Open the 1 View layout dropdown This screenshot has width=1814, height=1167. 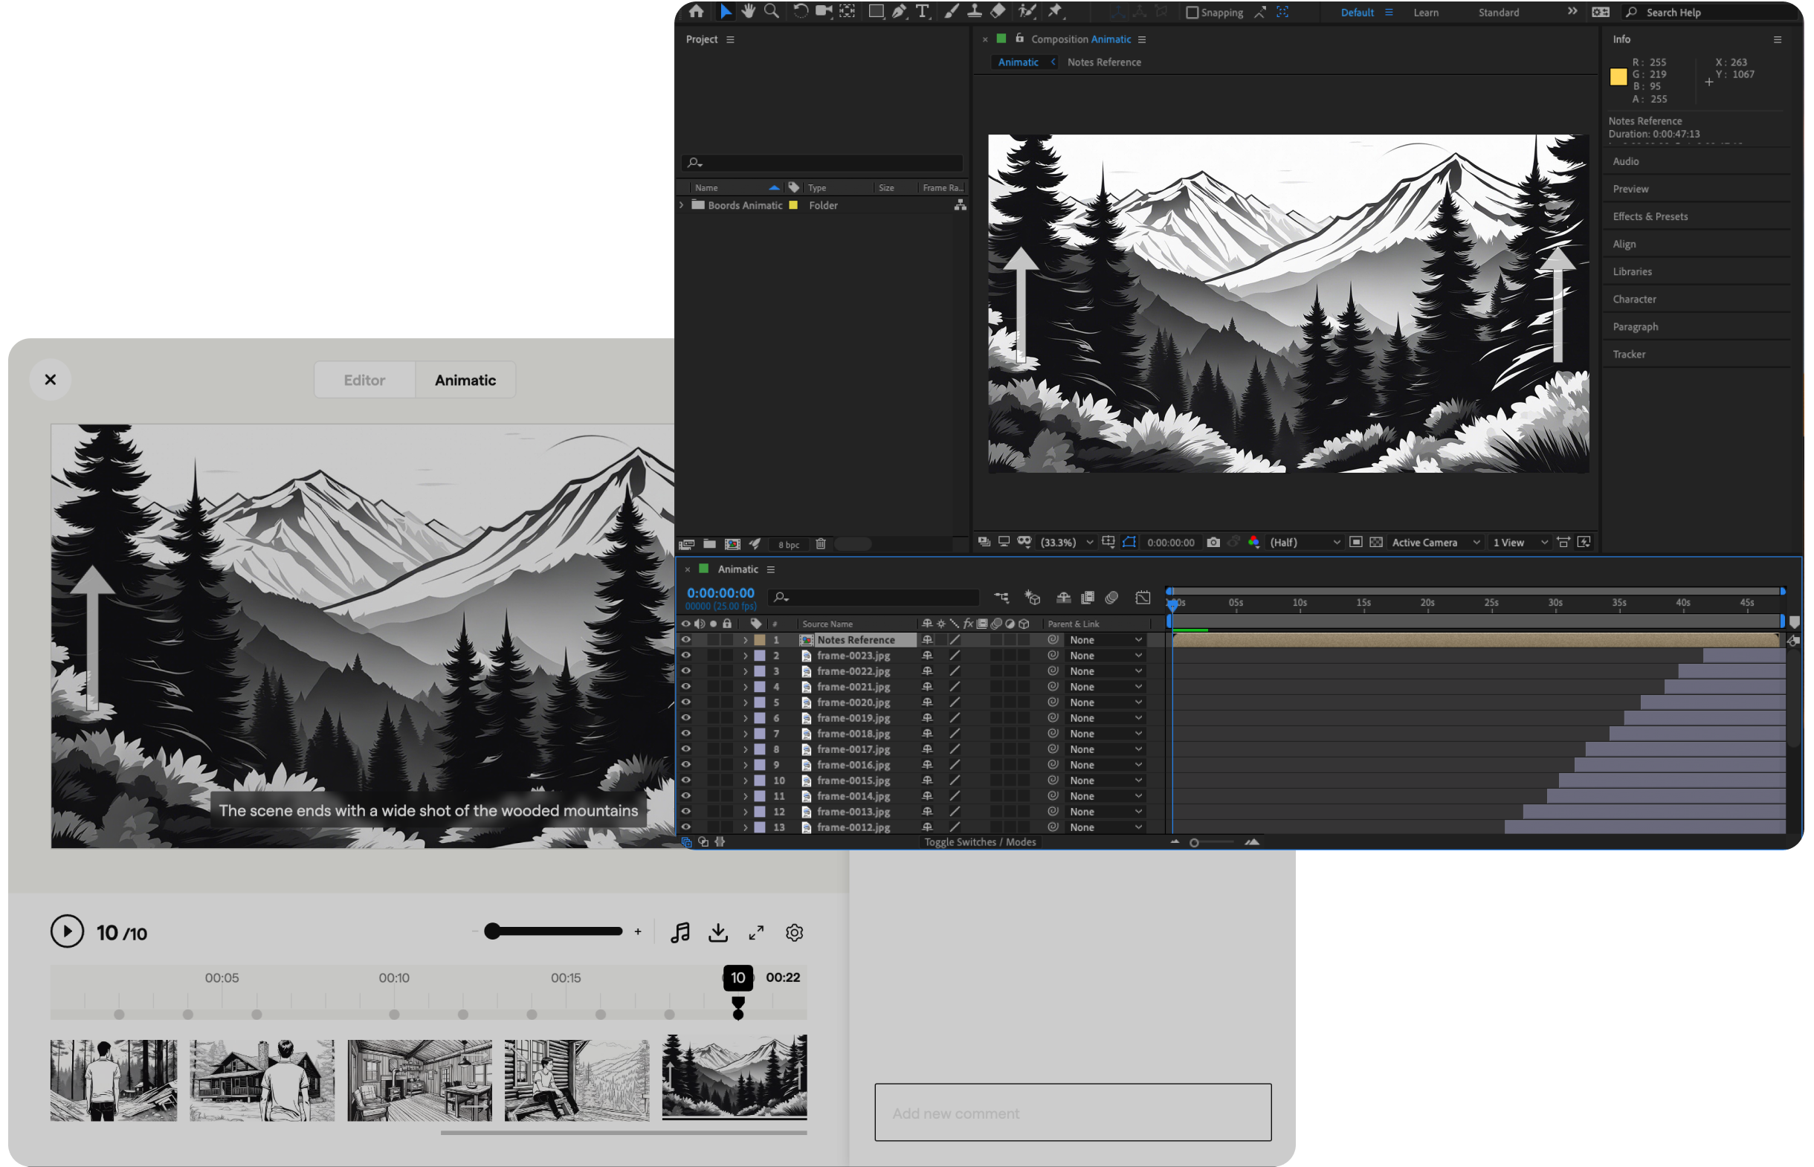pos(1521,543)
